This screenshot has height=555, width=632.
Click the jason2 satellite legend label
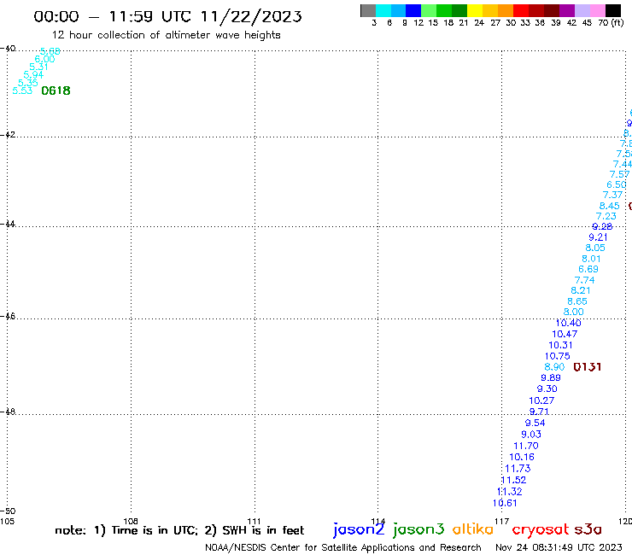359,529
